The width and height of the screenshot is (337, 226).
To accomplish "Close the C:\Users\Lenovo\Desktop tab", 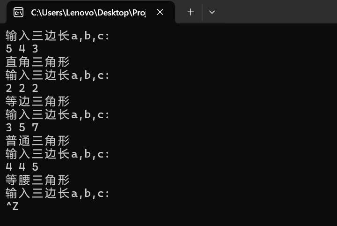I will pos(160,12).
